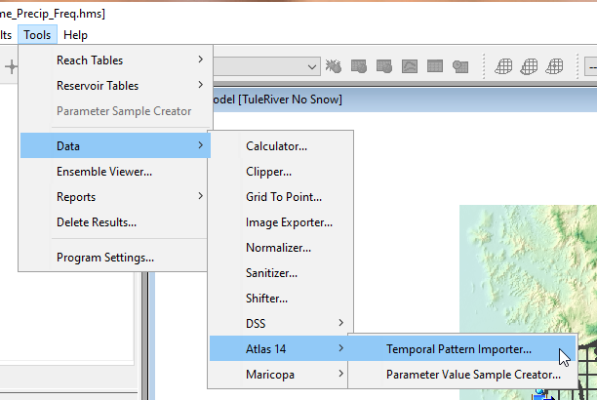This screenshot has height=400, width=597.
Task: Open the Normalizer tool
Action: [x=281, y=248]
